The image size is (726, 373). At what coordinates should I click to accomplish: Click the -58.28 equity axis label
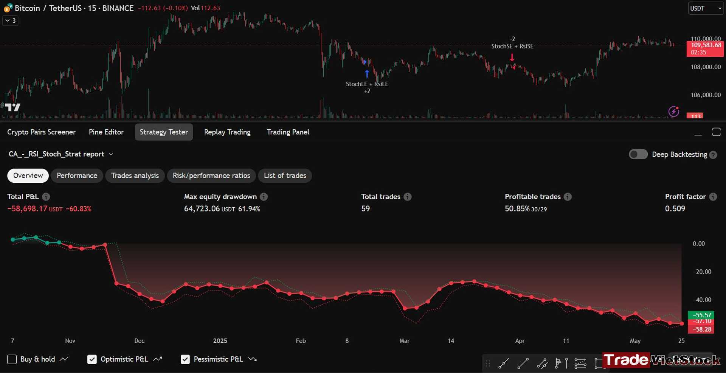(x=701, y=329)
